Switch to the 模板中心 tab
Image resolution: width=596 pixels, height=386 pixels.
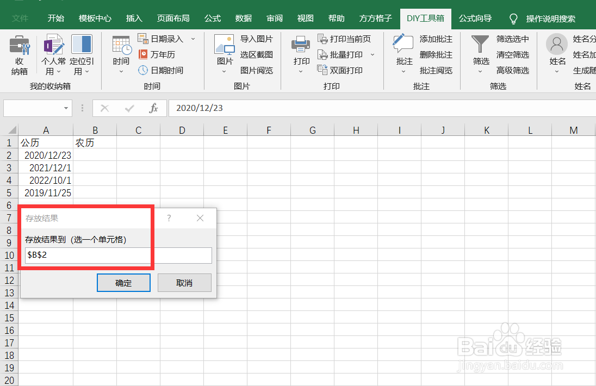(95, 18)
